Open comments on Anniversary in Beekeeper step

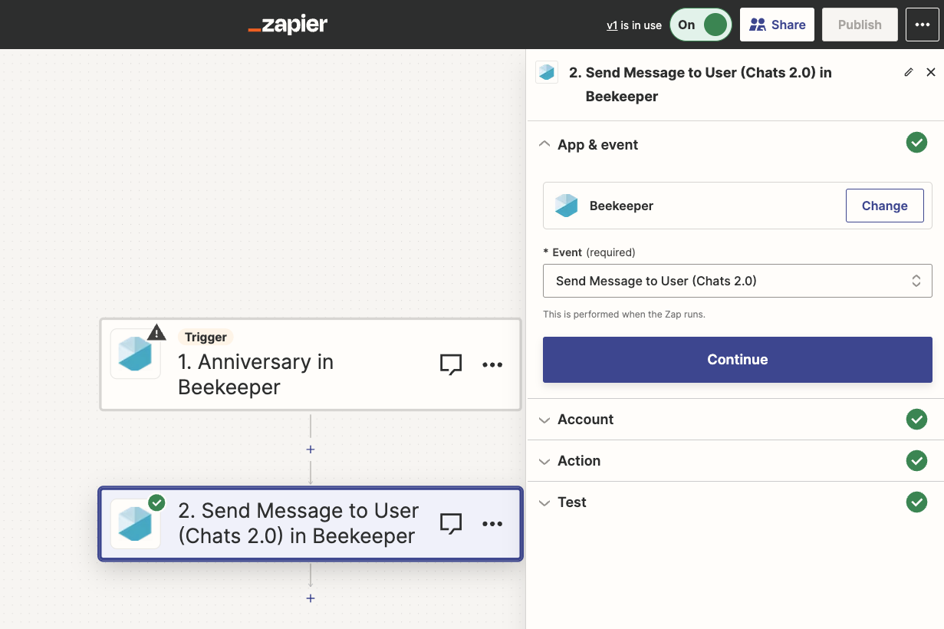pyautogui.click(x=451, y=365)
